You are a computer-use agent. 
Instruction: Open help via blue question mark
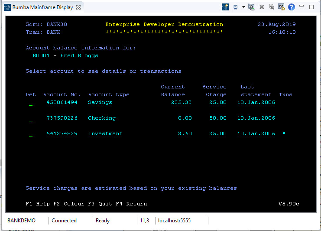click(292, 7)
